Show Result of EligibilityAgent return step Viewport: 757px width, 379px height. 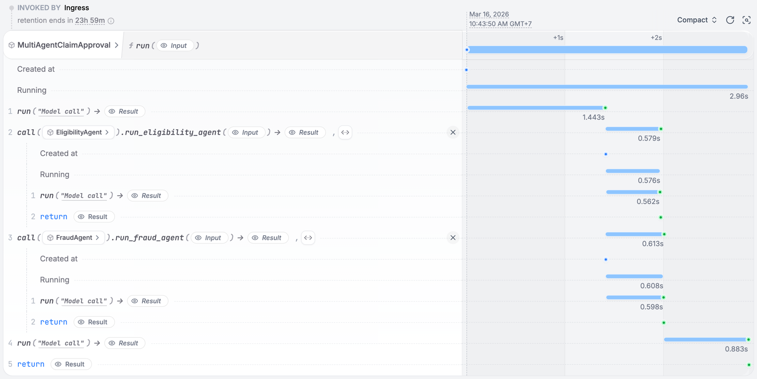click(93, 217)
